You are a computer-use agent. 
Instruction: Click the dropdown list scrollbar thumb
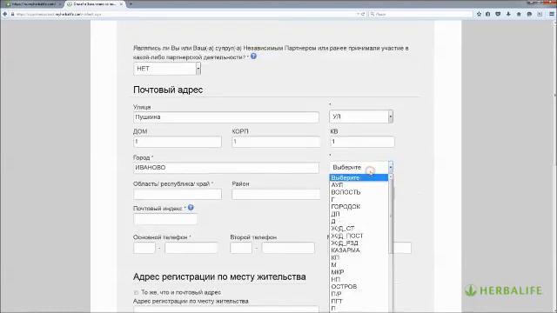(391, 216)
